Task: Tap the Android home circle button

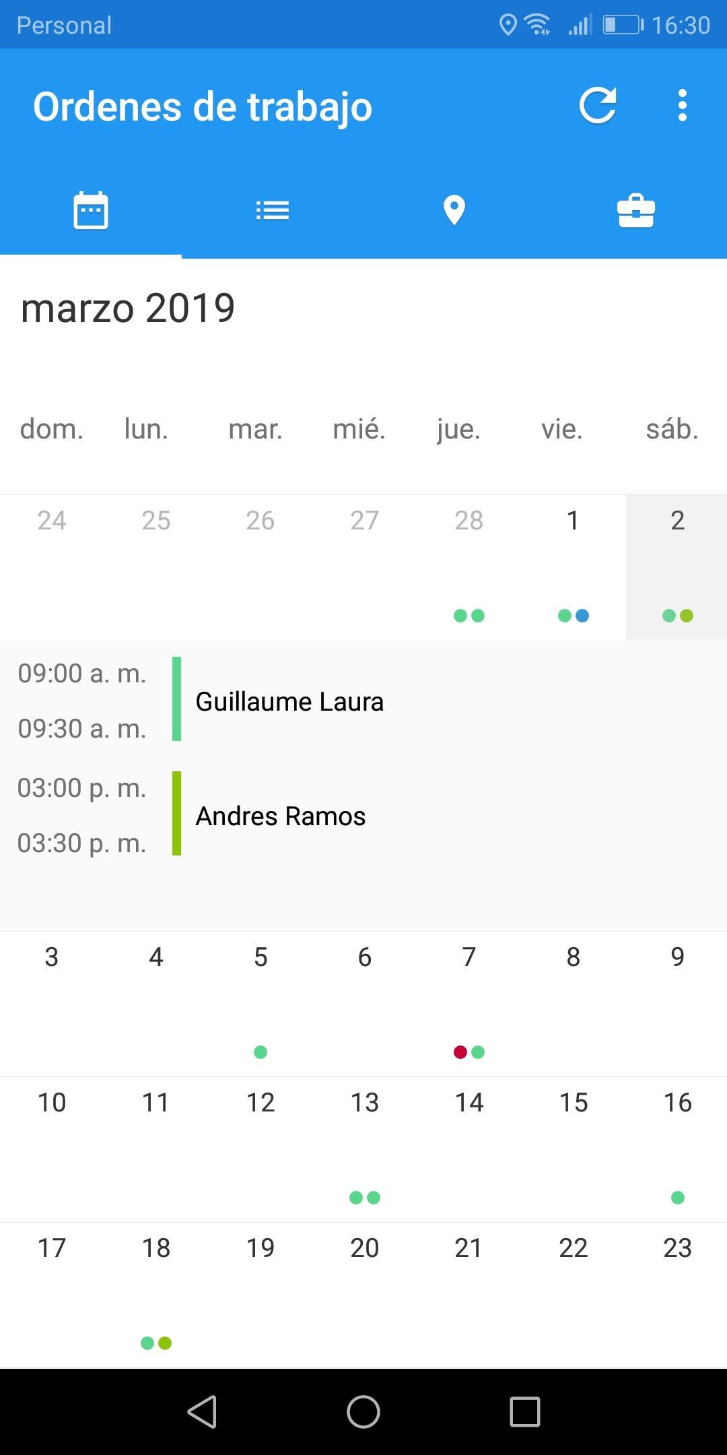Action: [363, 1411]
